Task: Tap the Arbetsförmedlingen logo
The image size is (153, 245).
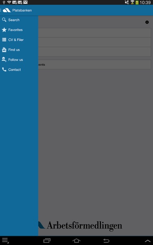Action: tap(80, 226)
